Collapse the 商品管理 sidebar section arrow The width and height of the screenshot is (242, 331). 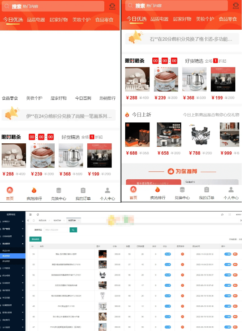(x=23, y=244)
